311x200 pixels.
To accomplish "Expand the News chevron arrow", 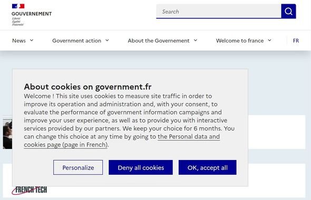I will pos(32,41).
